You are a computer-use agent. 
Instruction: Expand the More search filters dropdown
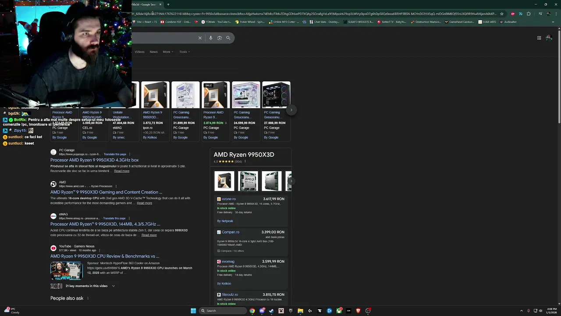tap(168, 52)
